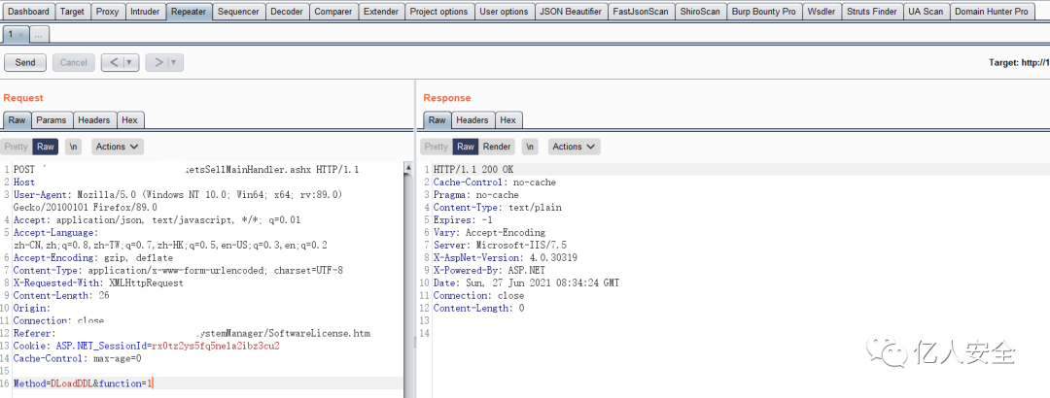Switch to JSON Beautifier tab
Image resolution: width=1050 pixels, height=398 pixels.
pyautogui.click(x=571, y=12)
